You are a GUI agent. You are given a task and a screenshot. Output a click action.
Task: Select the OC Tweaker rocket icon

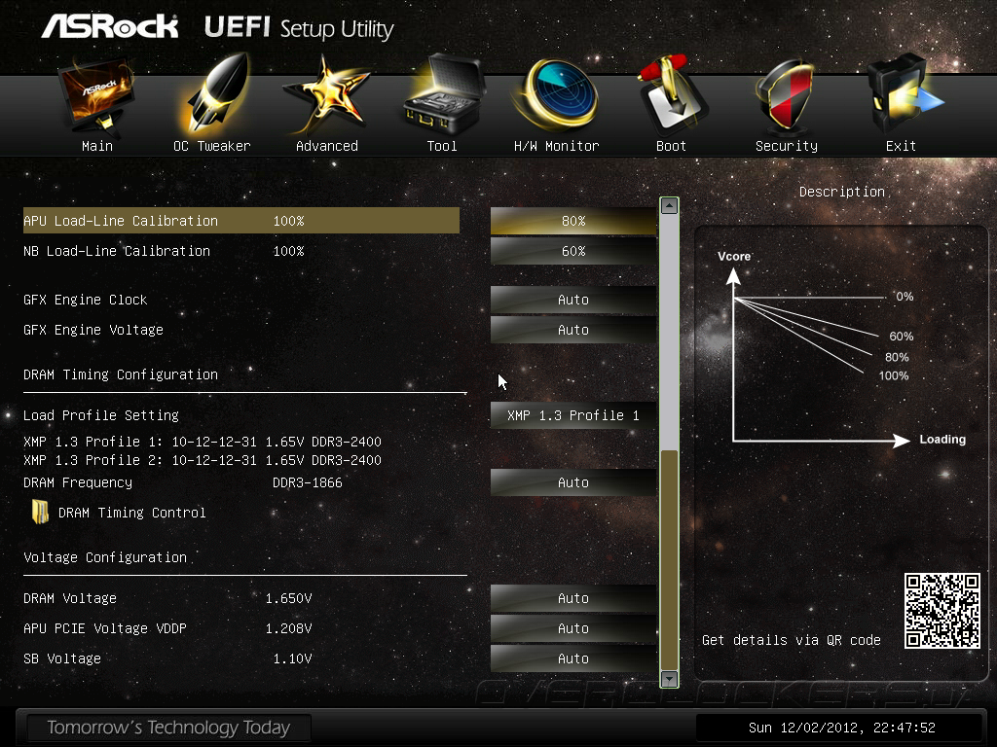click(215, 95)
